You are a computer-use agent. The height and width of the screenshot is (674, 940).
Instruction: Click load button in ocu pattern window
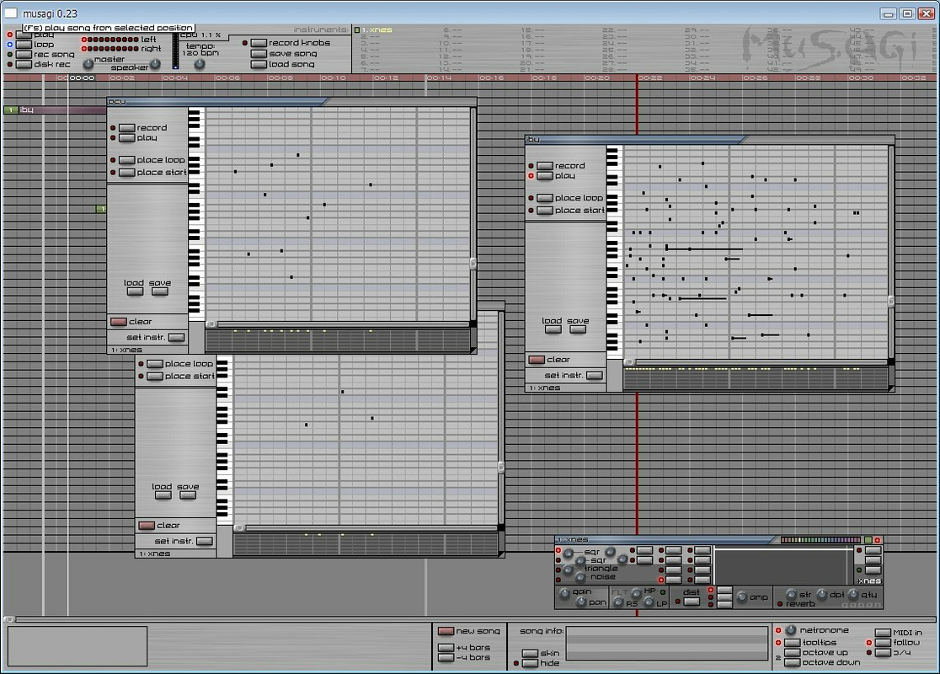click(135, 292)
